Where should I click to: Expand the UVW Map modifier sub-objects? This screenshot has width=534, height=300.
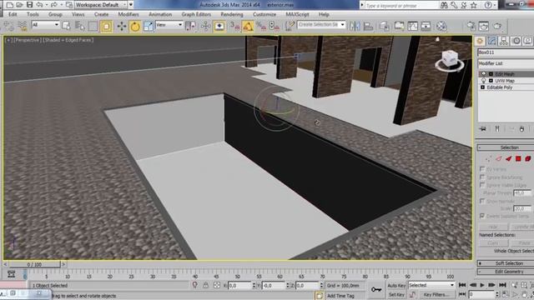[491, 81]
